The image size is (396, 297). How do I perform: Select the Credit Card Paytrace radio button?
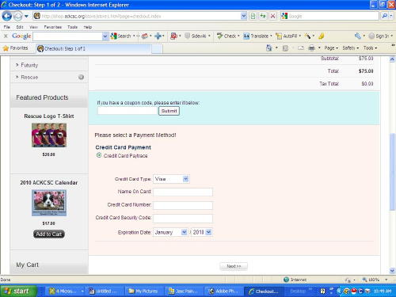point(99,155)
